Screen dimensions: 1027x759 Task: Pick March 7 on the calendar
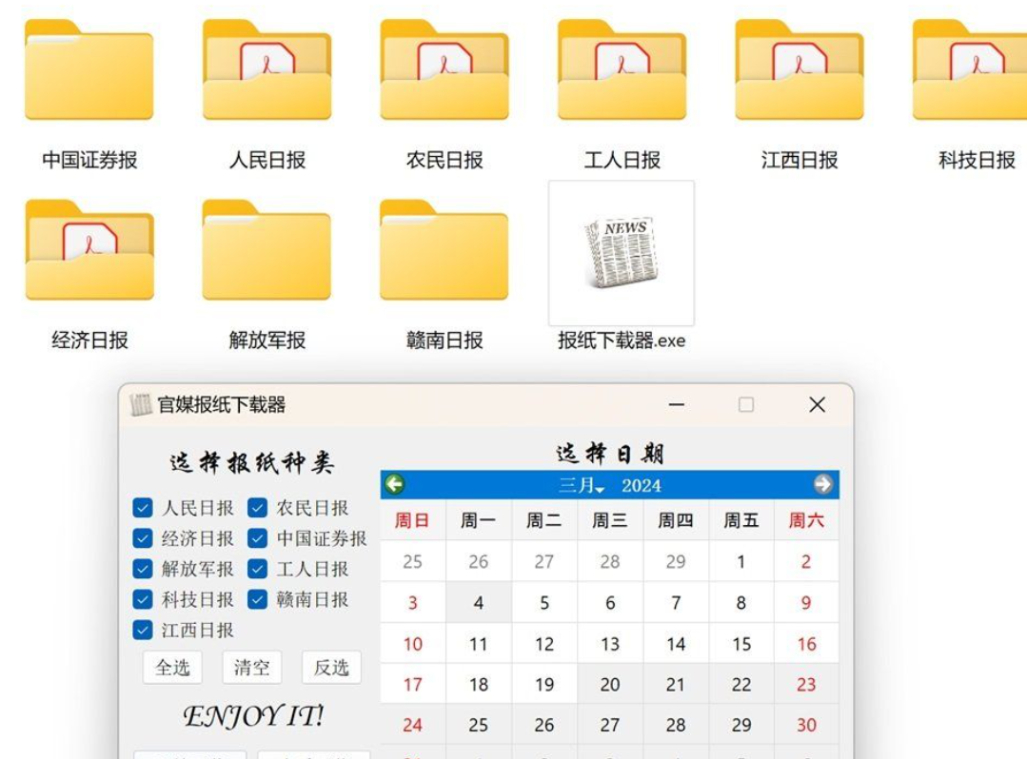coord(675,603)
